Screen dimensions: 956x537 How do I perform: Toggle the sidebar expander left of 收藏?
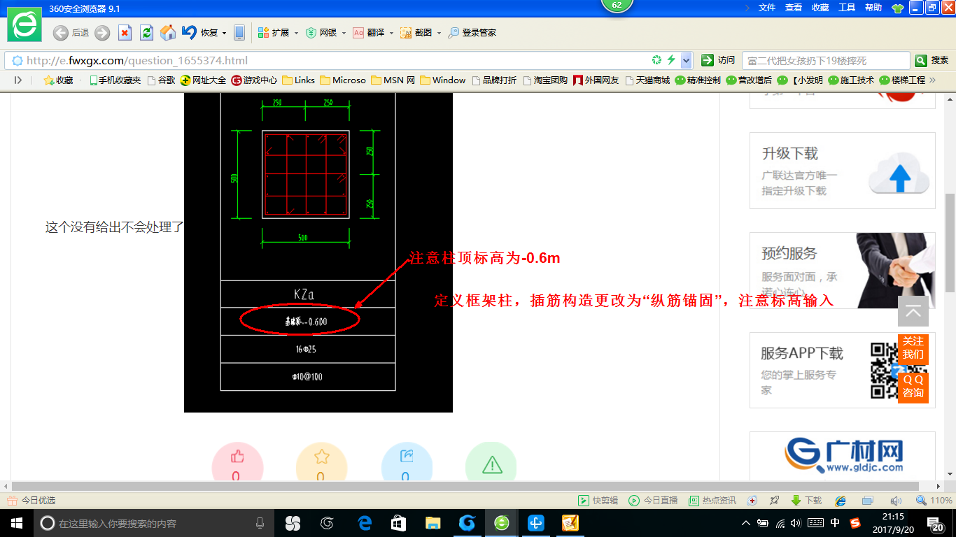click(18, 80)
